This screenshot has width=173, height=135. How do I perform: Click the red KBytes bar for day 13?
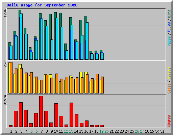coord(71,115)
